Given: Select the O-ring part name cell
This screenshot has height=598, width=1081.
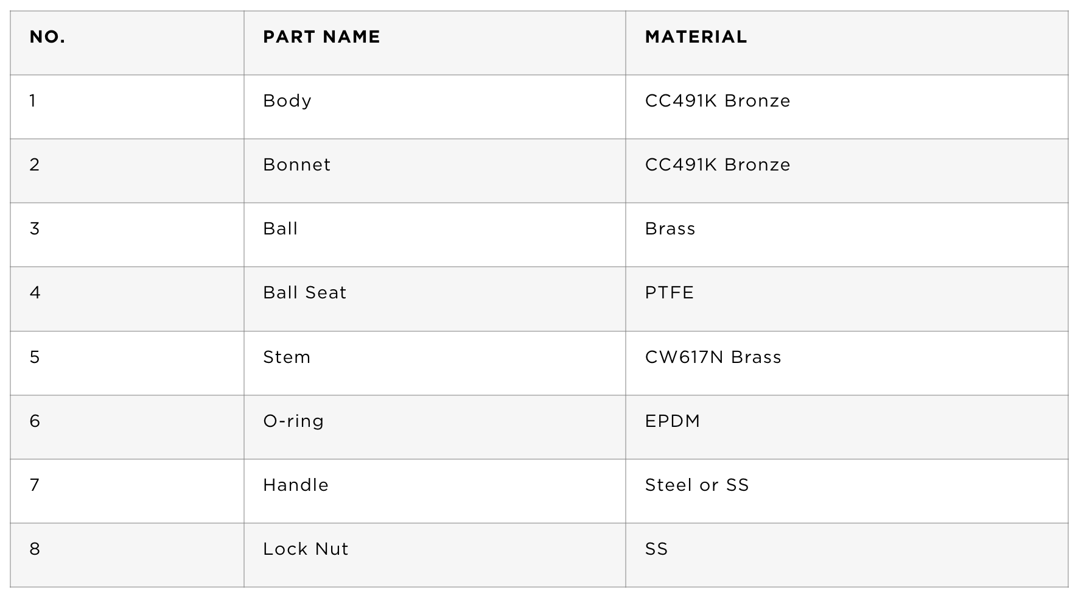Looking at the screenshot, I should tap(435, 427).
